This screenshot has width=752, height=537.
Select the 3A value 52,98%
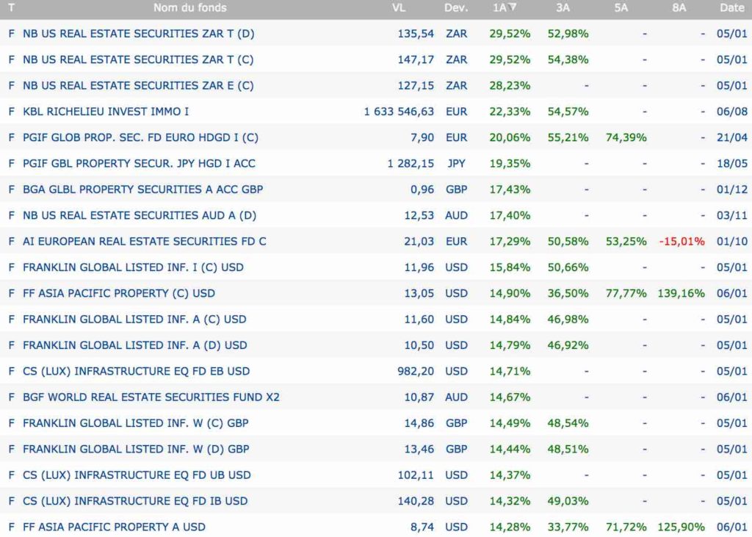(x=568, y=34)
